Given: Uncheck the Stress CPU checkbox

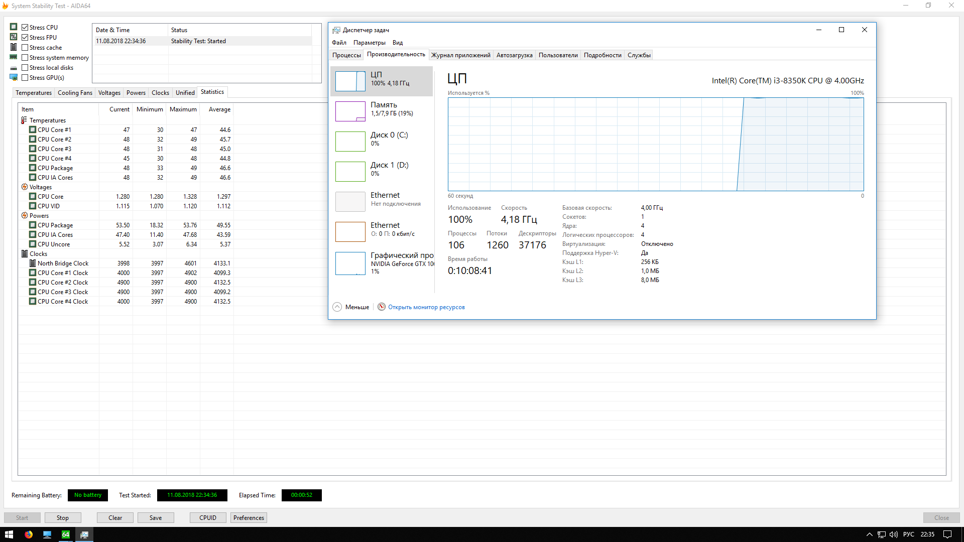Looking at the screenshot, I should click(25, 27).
